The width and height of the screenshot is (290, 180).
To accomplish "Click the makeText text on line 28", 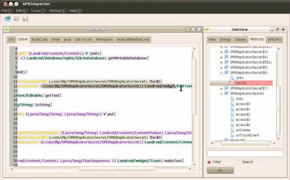I will pyautogui.click(x=173, y=161).
